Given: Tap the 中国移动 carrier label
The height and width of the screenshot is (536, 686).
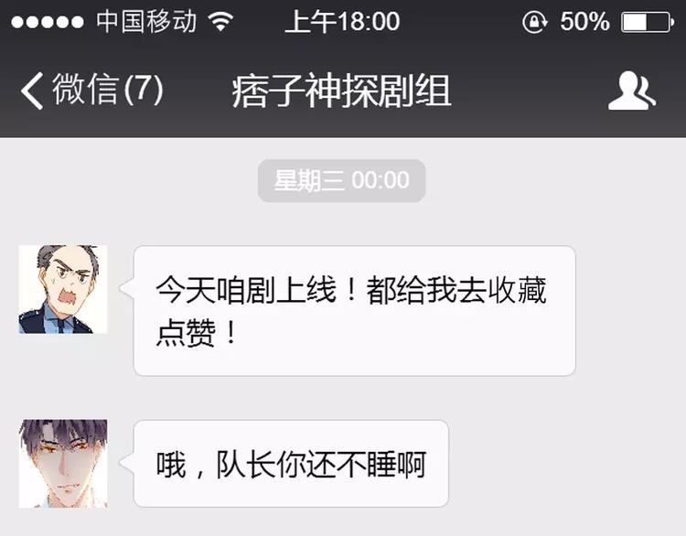Looking at the screenshot, I should click(146, 21).
